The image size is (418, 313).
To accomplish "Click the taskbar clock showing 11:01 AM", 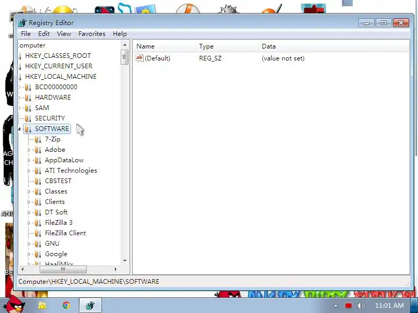I will point(389,306).
